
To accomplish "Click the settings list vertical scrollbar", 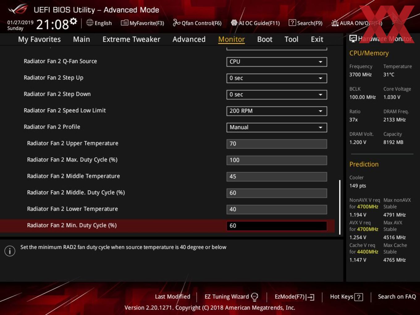I will (x=340, y=207).
